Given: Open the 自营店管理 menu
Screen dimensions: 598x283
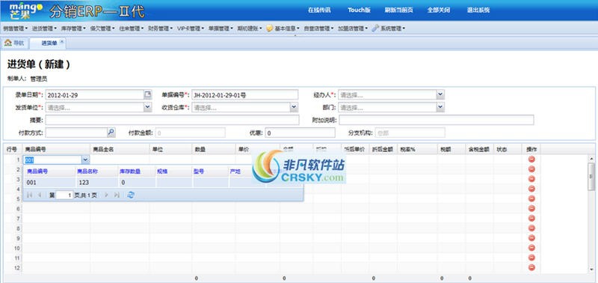Looking at the screenshot, I should click(x=319, y=28).
